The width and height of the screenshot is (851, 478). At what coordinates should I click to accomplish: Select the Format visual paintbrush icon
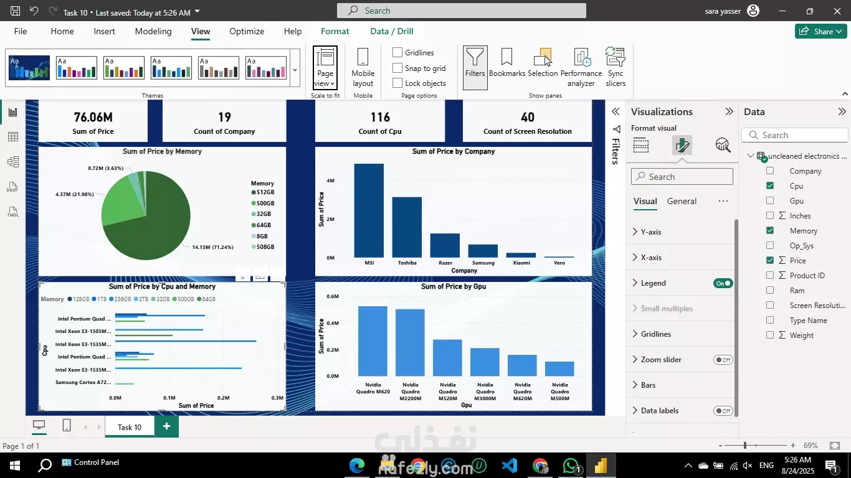[x=682, y=146]
